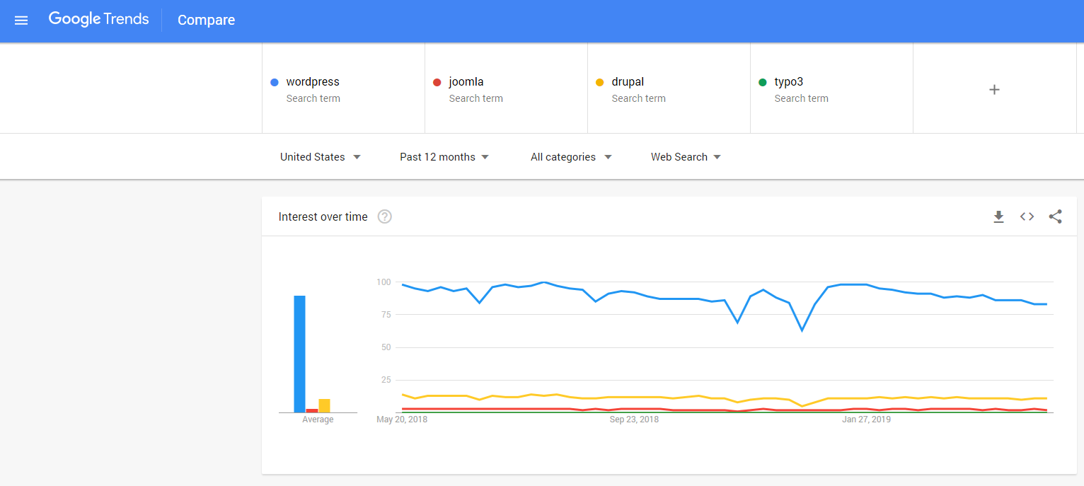Select the drupal search term box

tap(669, 88)
